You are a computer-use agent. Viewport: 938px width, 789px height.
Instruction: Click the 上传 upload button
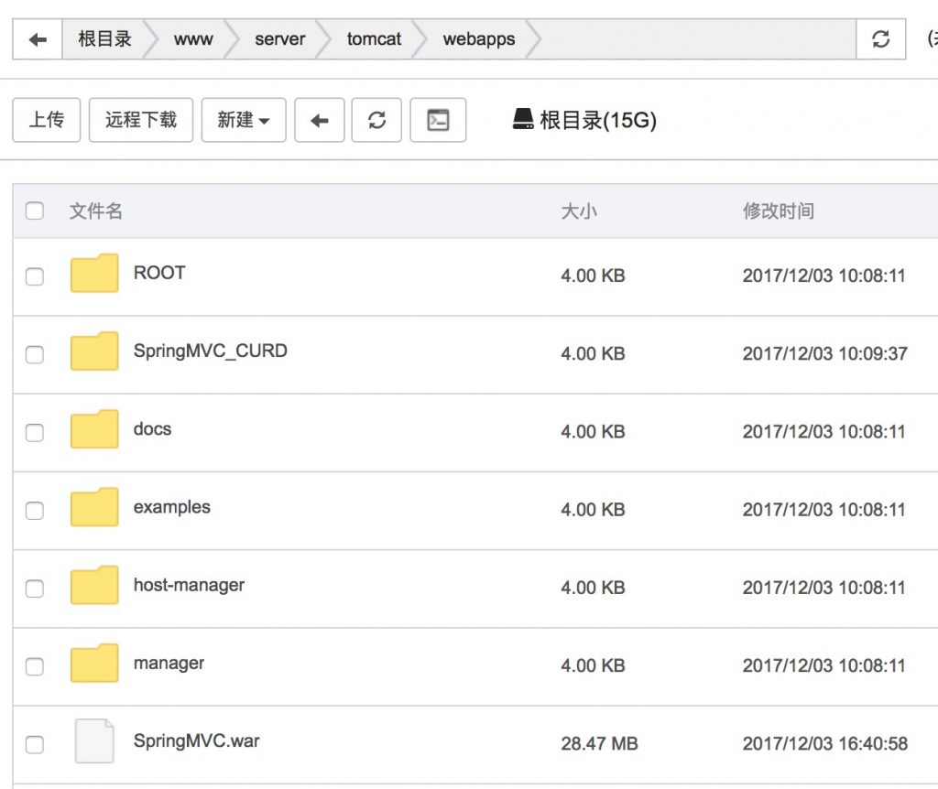coord(47,121)
